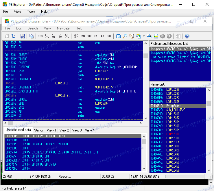Open Navigate menu in Disassembler window
This screenshot has height=191, width=214.
point(63,28)
